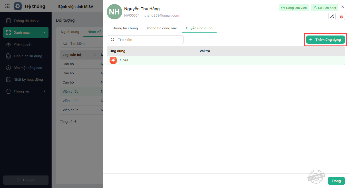
Task: Click the NH avatar circle
Action: pyautogui.click(x=114, y=12)
